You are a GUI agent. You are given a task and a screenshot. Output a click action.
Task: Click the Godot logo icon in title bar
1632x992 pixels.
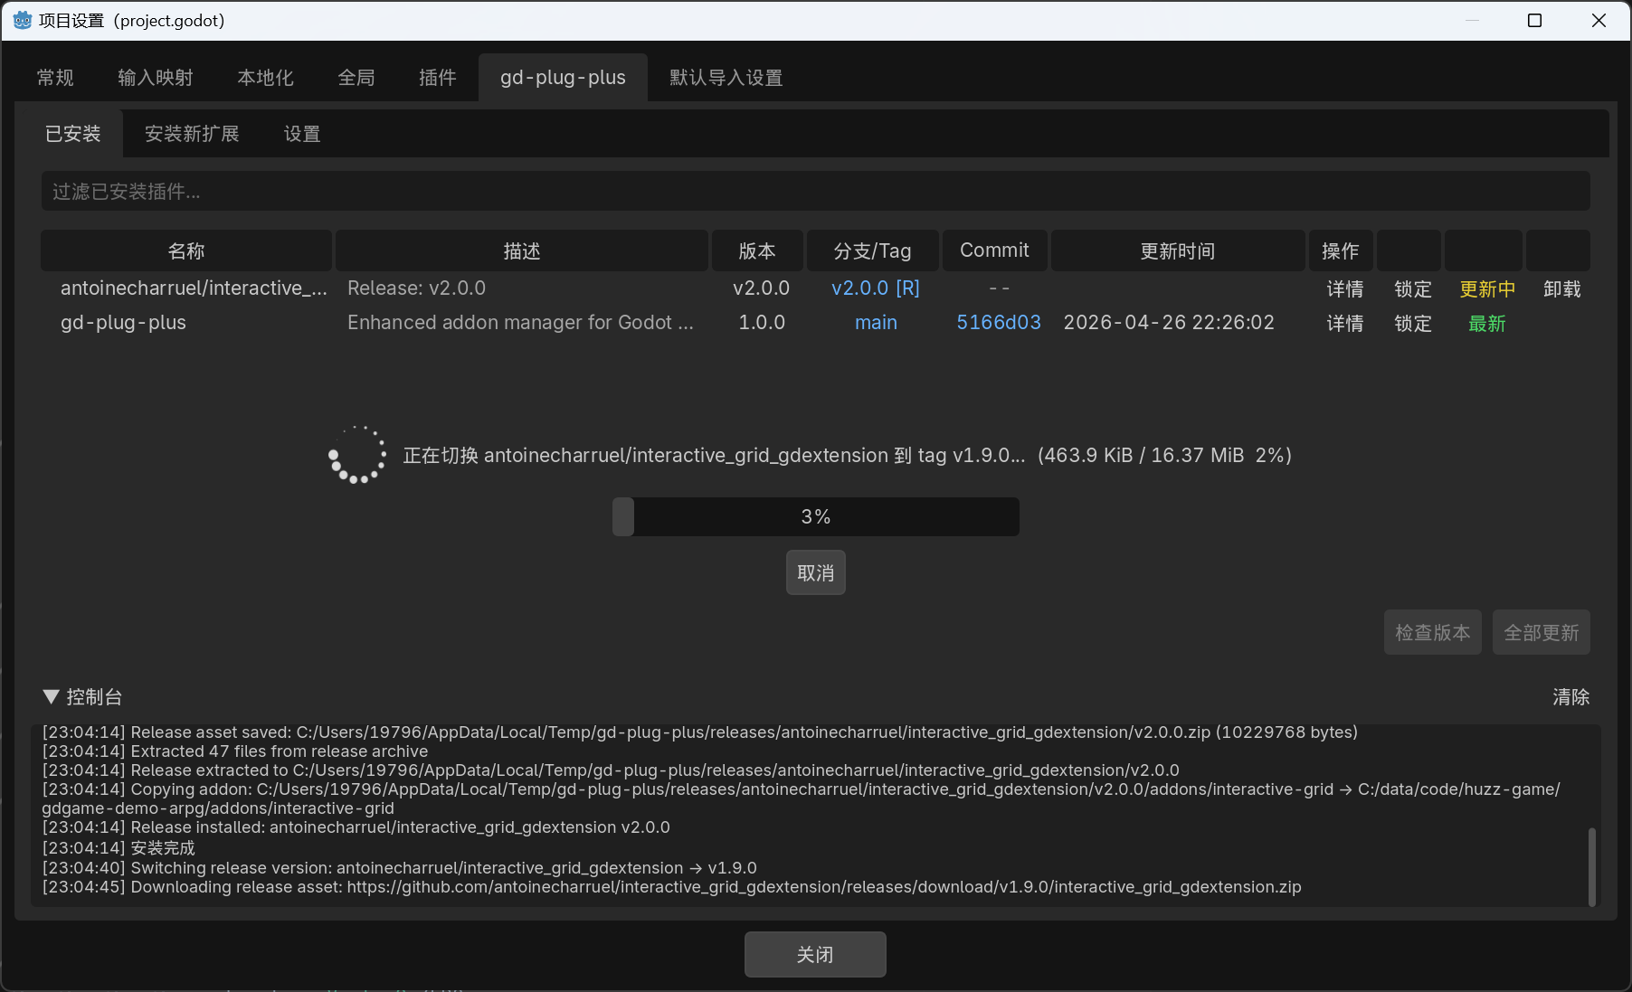[x=22, y=20]
